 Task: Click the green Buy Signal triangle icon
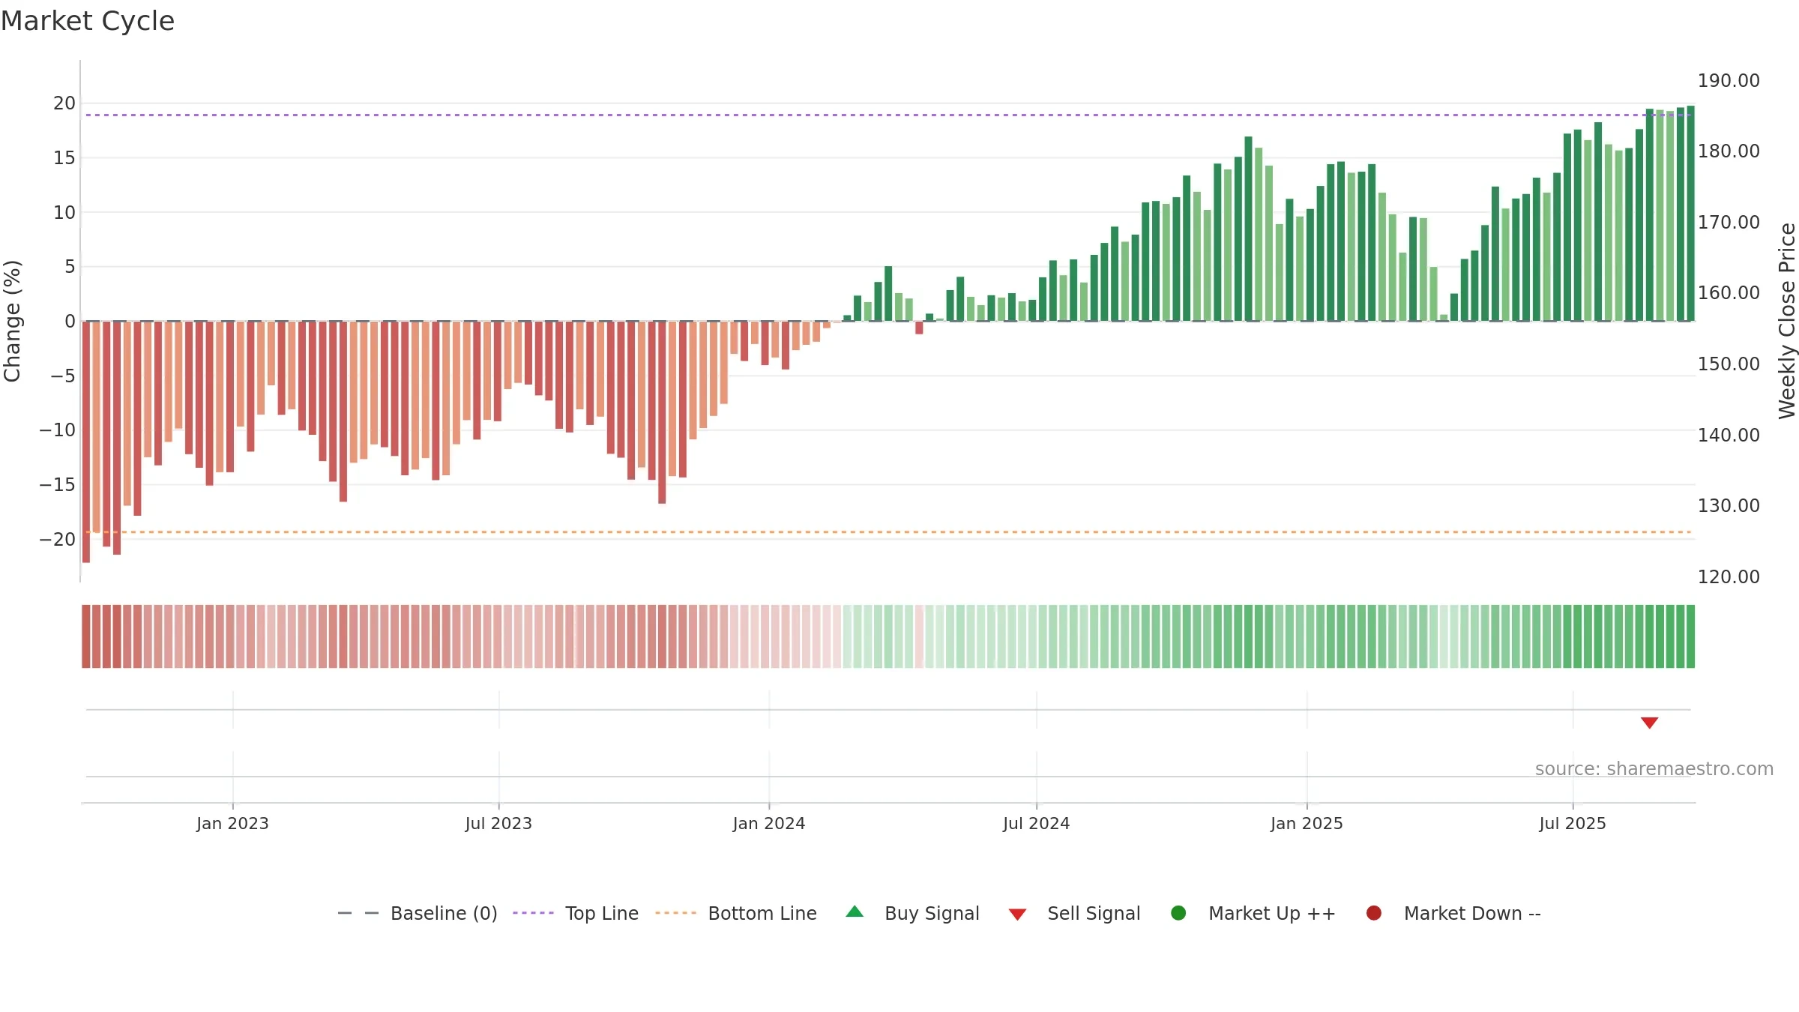point(855,912)
